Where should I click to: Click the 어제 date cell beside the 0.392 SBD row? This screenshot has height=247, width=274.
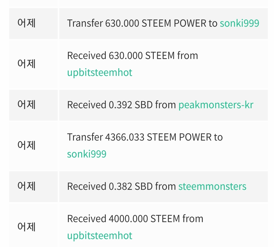click(26, 105)
